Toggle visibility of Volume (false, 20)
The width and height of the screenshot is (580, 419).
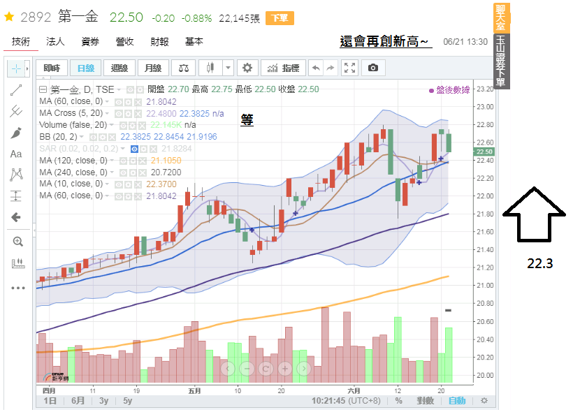tap(123, 126)
